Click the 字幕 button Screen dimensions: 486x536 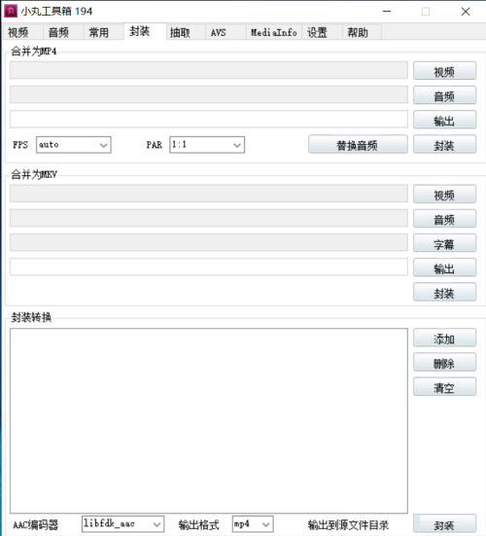444,243
